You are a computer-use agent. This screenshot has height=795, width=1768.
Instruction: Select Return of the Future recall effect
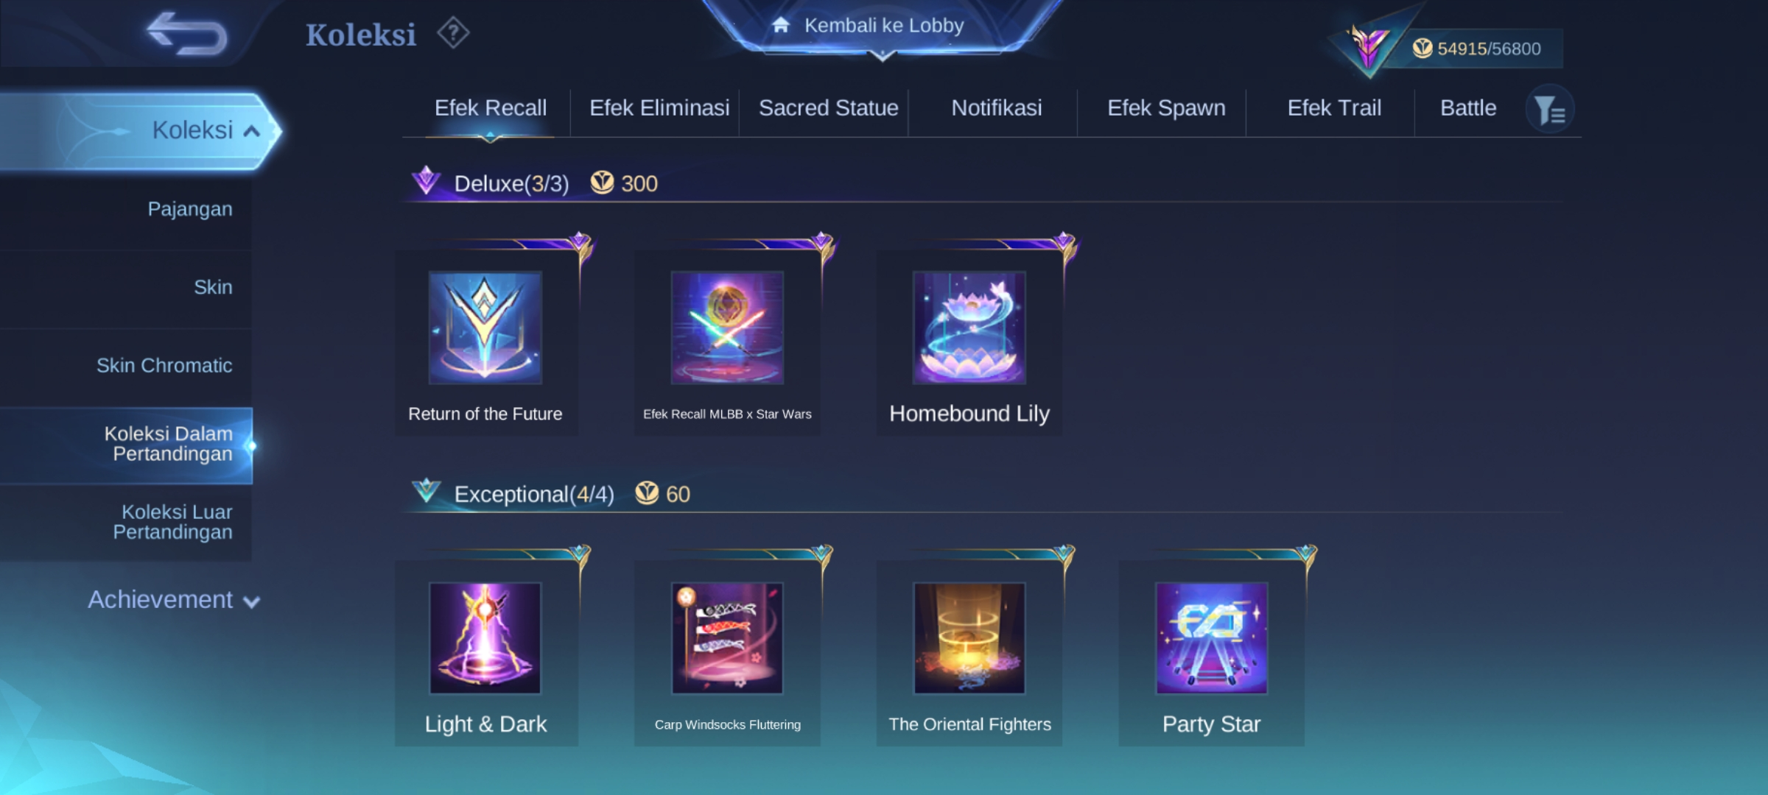click(486, 343)
